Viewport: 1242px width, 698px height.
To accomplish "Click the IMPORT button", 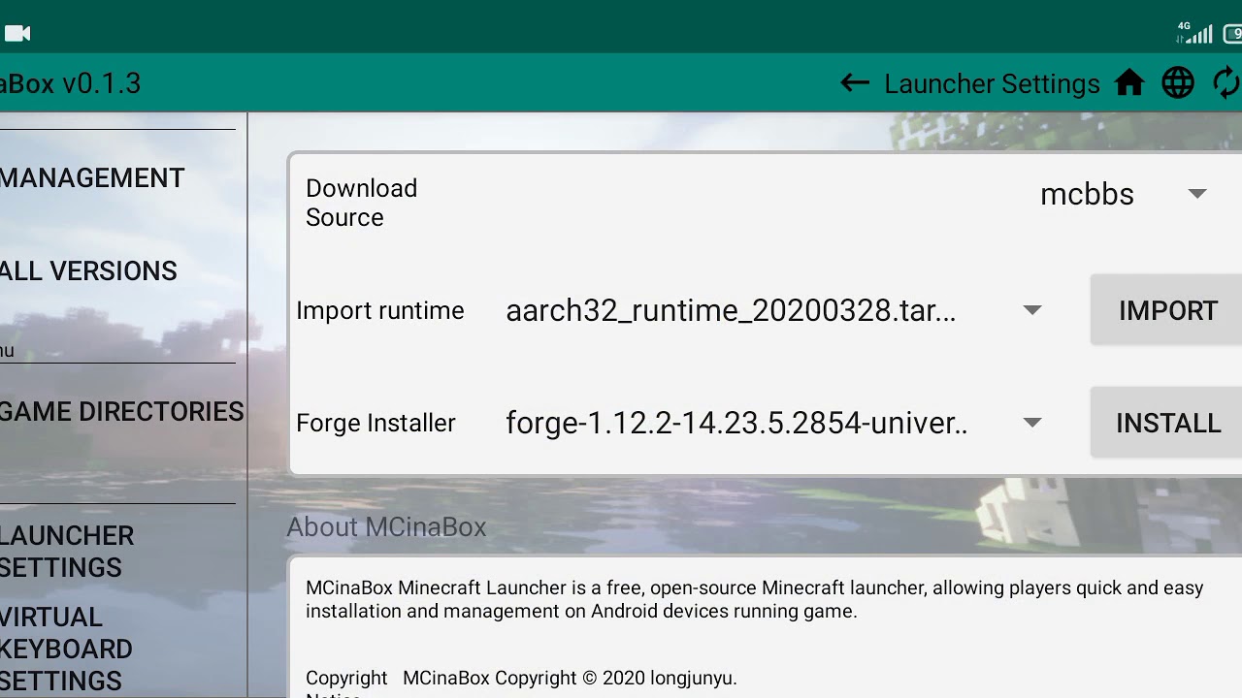I will [x=1167, y=310].
